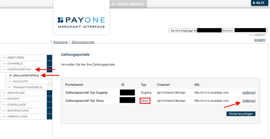The image size is (270, 139).
Task: Edit the Zahlungsportal Typ Shop entry
Action: pyautogui.click(x=249, y=101)
